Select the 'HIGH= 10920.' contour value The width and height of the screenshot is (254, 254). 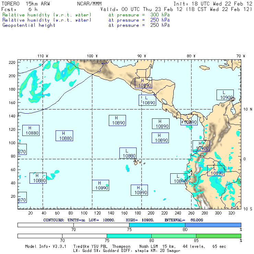click(140, 220)
